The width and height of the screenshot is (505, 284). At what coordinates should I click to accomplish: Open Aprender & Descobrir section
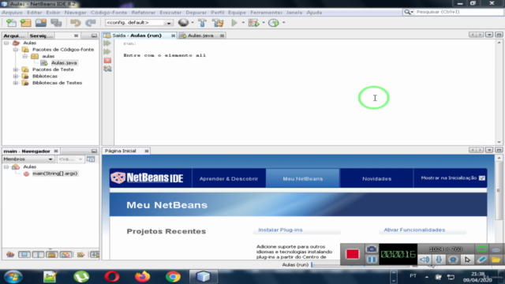coord(229,178)
